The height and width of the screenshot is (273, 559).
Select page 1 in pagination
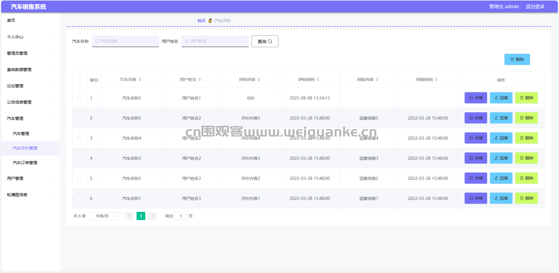tap(141, 216)
